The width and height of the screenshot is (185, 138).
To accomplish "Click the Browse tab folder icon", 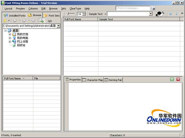I will pos(30,15).
